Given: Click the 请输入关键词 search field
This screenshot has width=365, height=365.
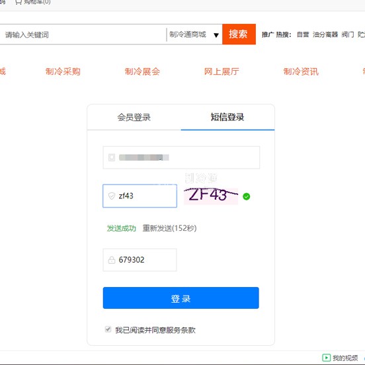Looking at the screenshot, I should (83, 34).
